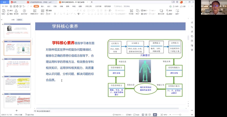The width and height of the screenshot is (227, 117).
Task: Collapse the slide thumbnail pane
Action: 2,20
